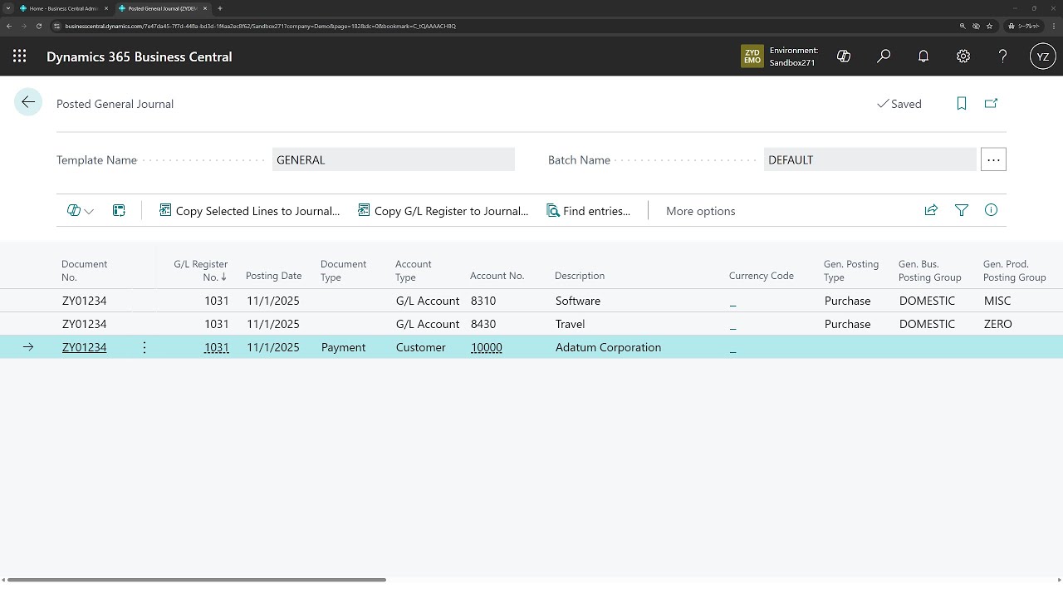Sort by Document No. column header
The height and width of the screenshot is (598, 1063).
click(x=84, y=270)
